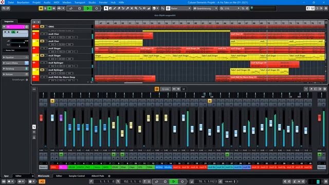The height and width of the screenshot is (185, 329).
Task: Select the Split scissors tool
Action: coord(123,8)
